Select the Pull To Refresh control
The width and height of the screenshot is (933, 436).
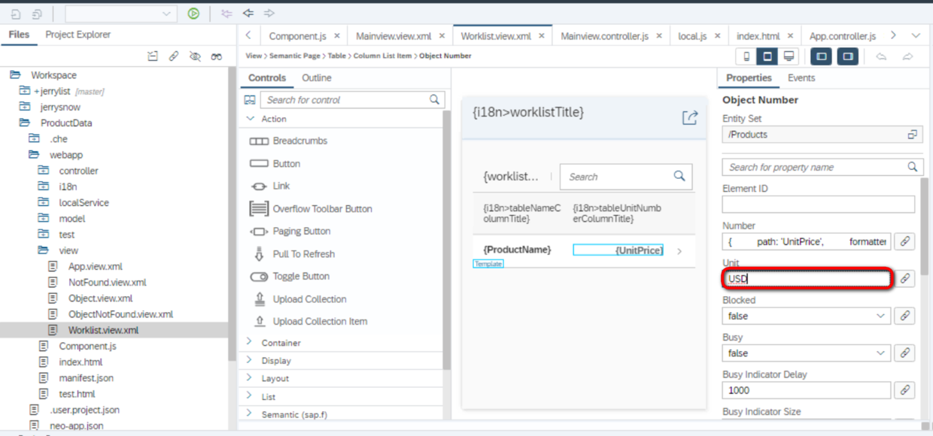pyautogui.click(x=304, y=254)
